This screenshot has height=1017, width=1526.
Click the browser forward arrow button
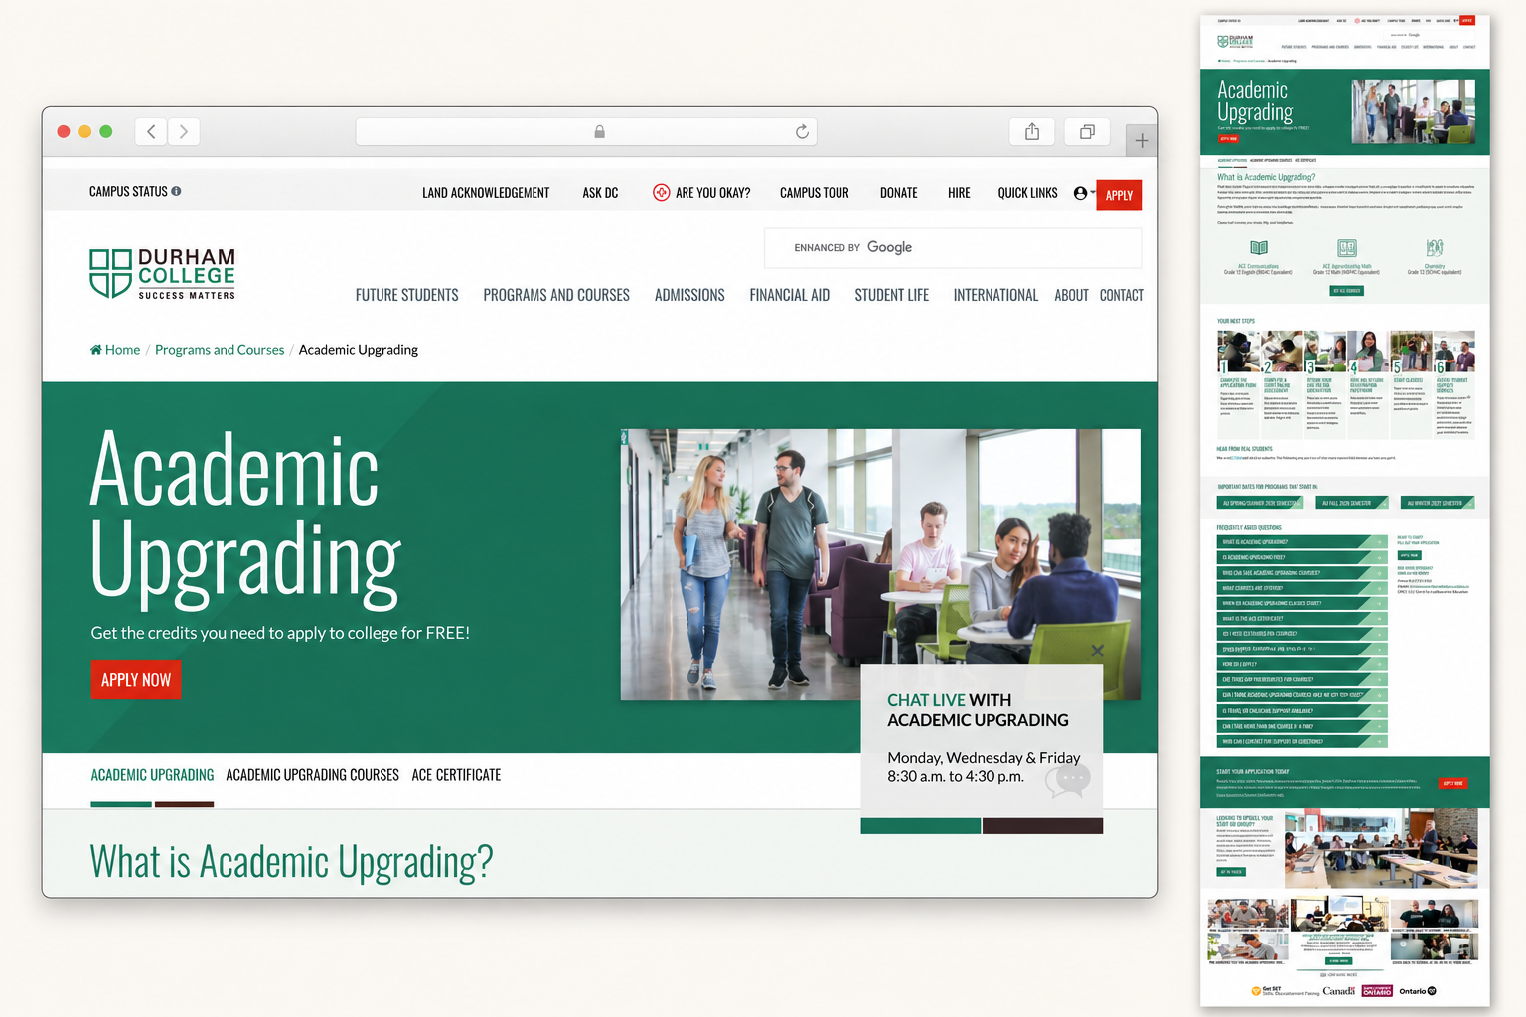184,131
